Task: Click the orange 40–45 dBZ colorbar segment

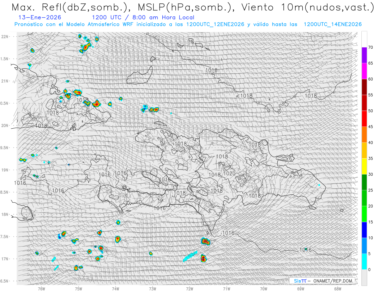Action: click(364, 135)
